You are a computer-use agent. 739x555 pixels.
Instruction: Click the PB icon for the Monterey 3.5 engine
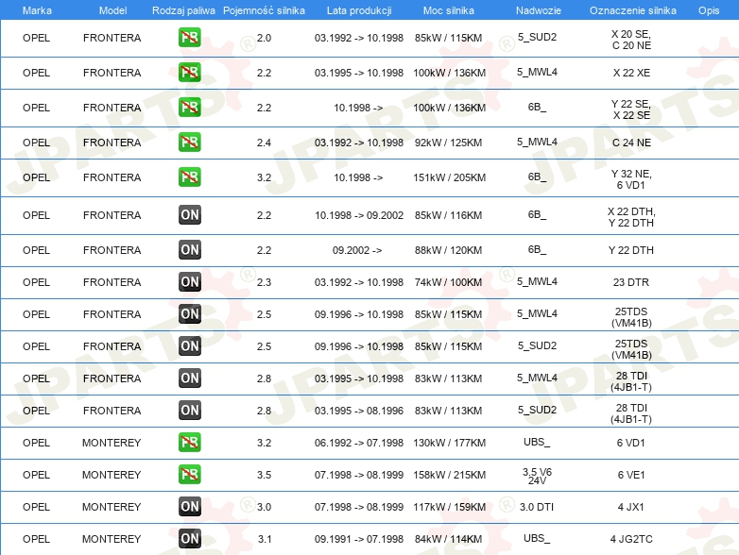(x=189, y=475)
